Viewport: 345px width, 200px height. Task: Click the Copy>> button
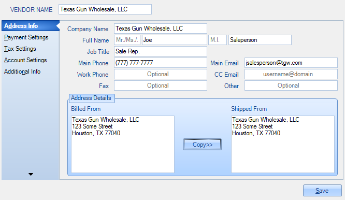click(202, 145)
